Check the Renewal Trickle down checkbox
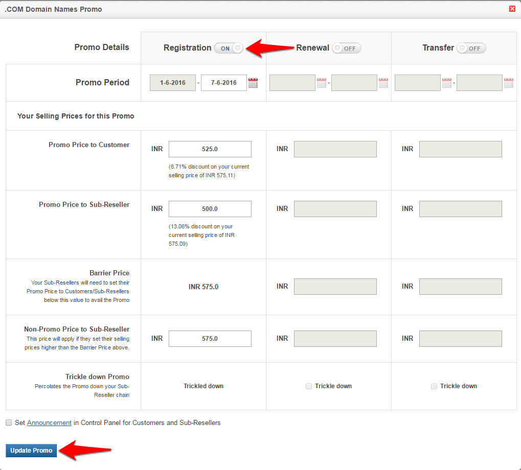521x470 pixels. coord(309,386)
